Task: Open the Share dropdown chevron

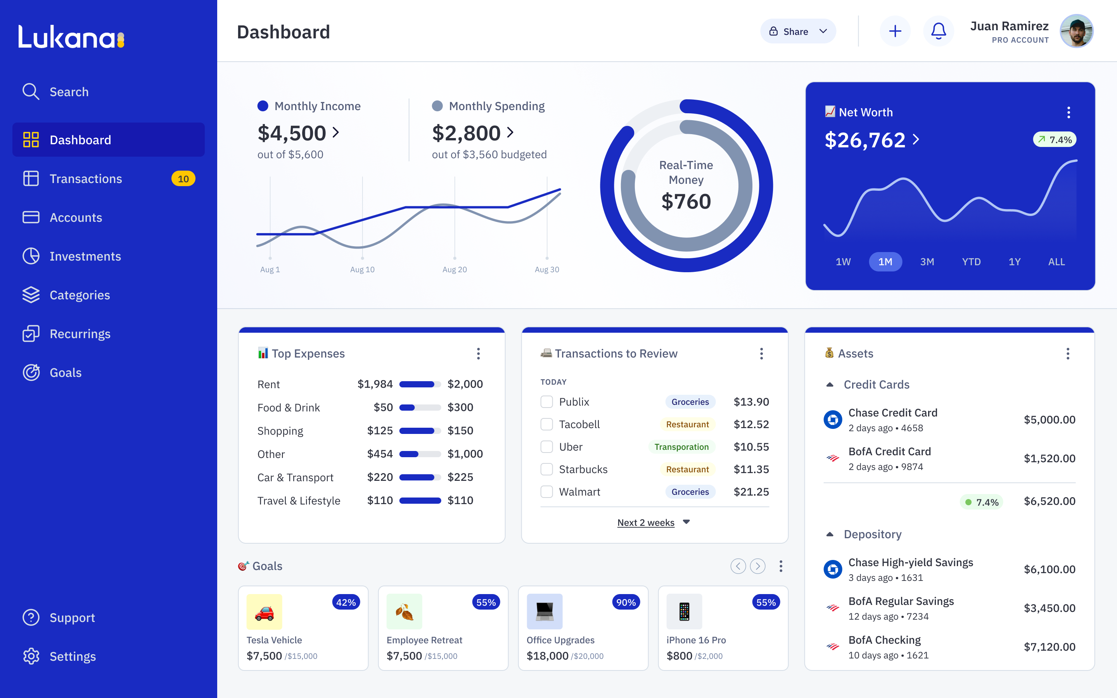Action: (x=823, y=31)
